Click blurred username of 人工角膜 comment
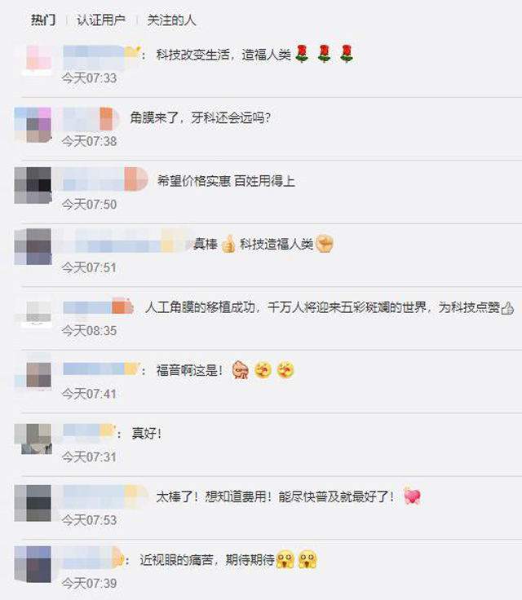The image size is (522, 600). 98,307
